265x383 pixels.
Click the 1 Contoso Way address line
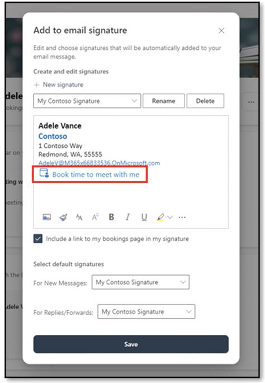[60, 146]
